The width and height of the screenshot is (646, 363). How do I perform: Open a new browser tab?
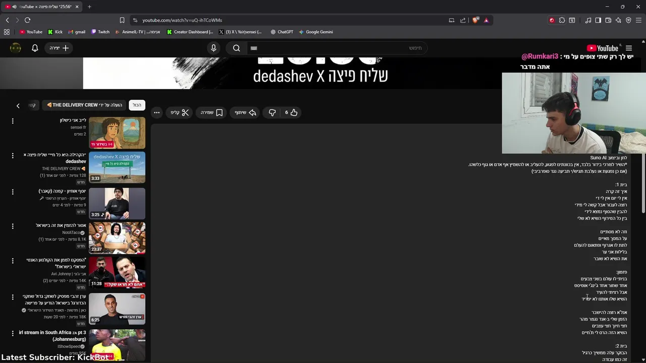(x=89, y=7)
